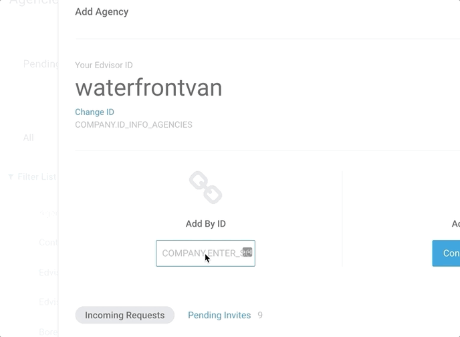Click the faded Bore row in background list
This screenshot has height=337, width=460.
[x=48, y=332]
